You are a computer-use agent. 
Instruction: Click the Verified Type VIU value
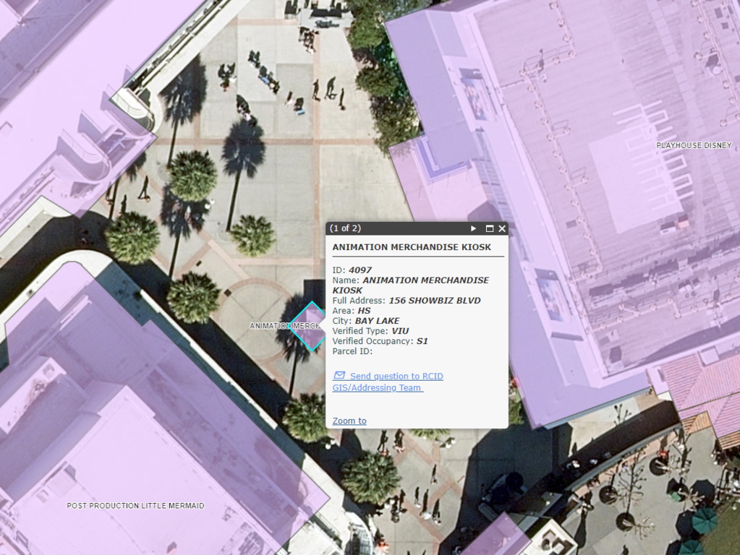[x=400, y=331]
